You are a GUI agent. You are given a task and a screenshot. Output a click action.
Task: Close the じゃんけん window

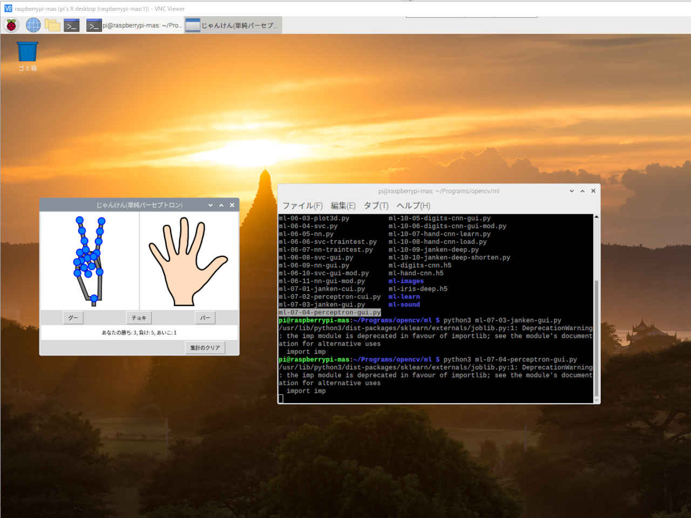pos(232,205)
